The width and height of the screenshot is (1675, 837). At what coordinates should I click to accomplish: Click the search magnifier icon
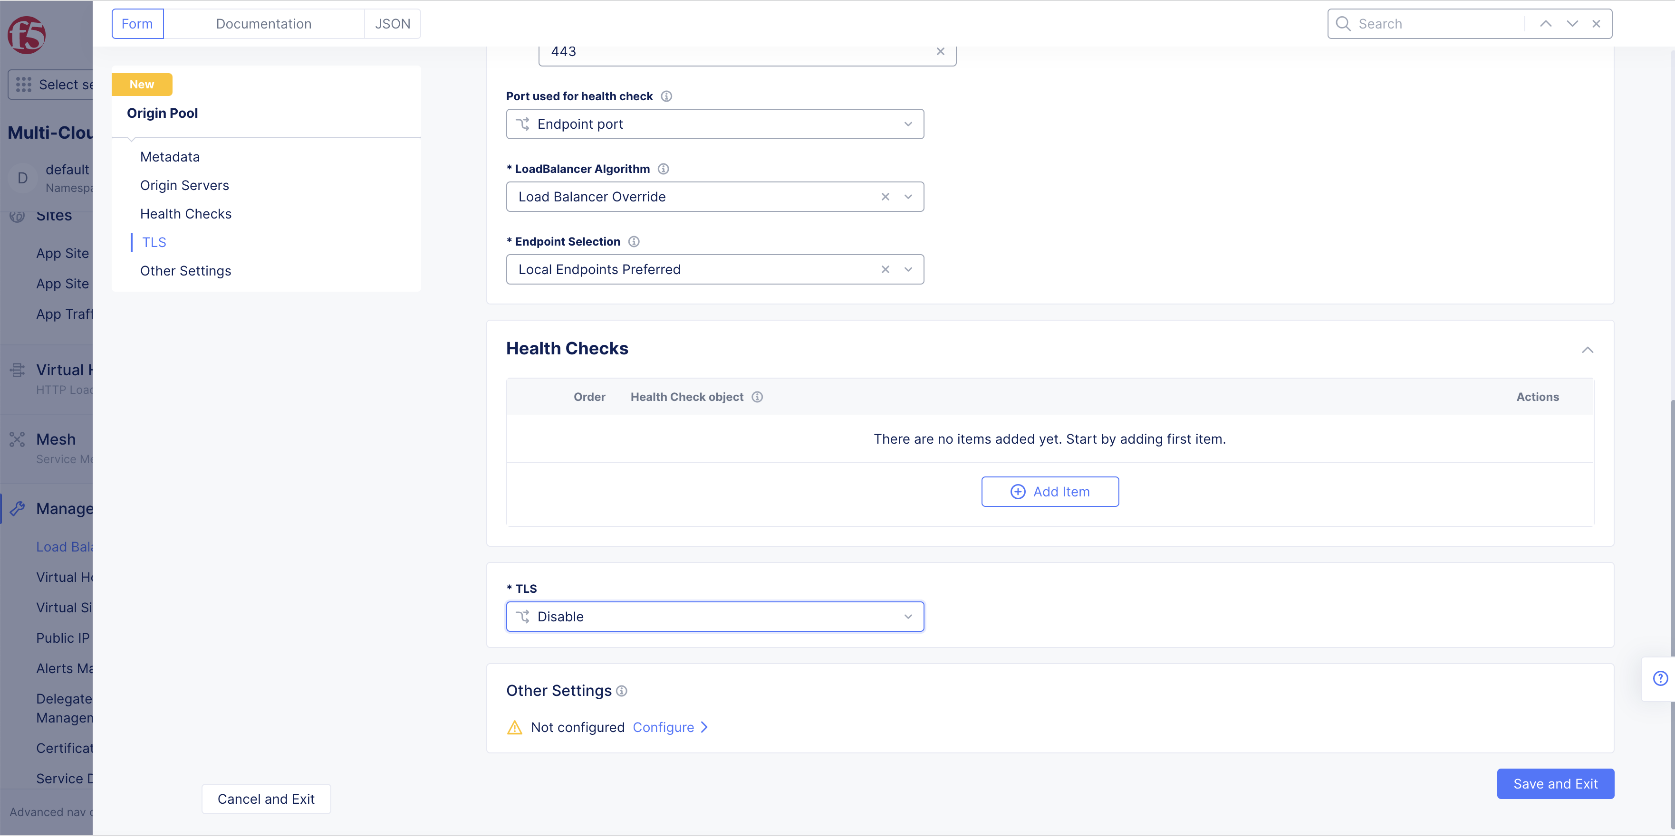1343,23
